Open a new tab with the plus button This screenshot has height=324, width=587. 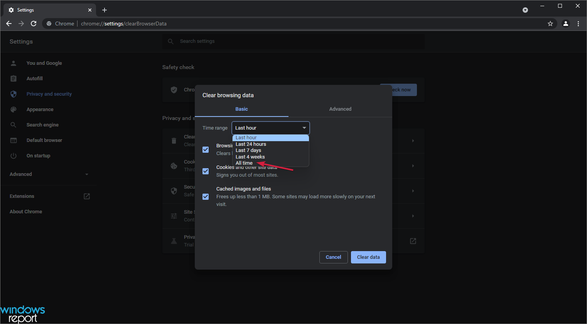pyautogui.click(x=105, y=10)
